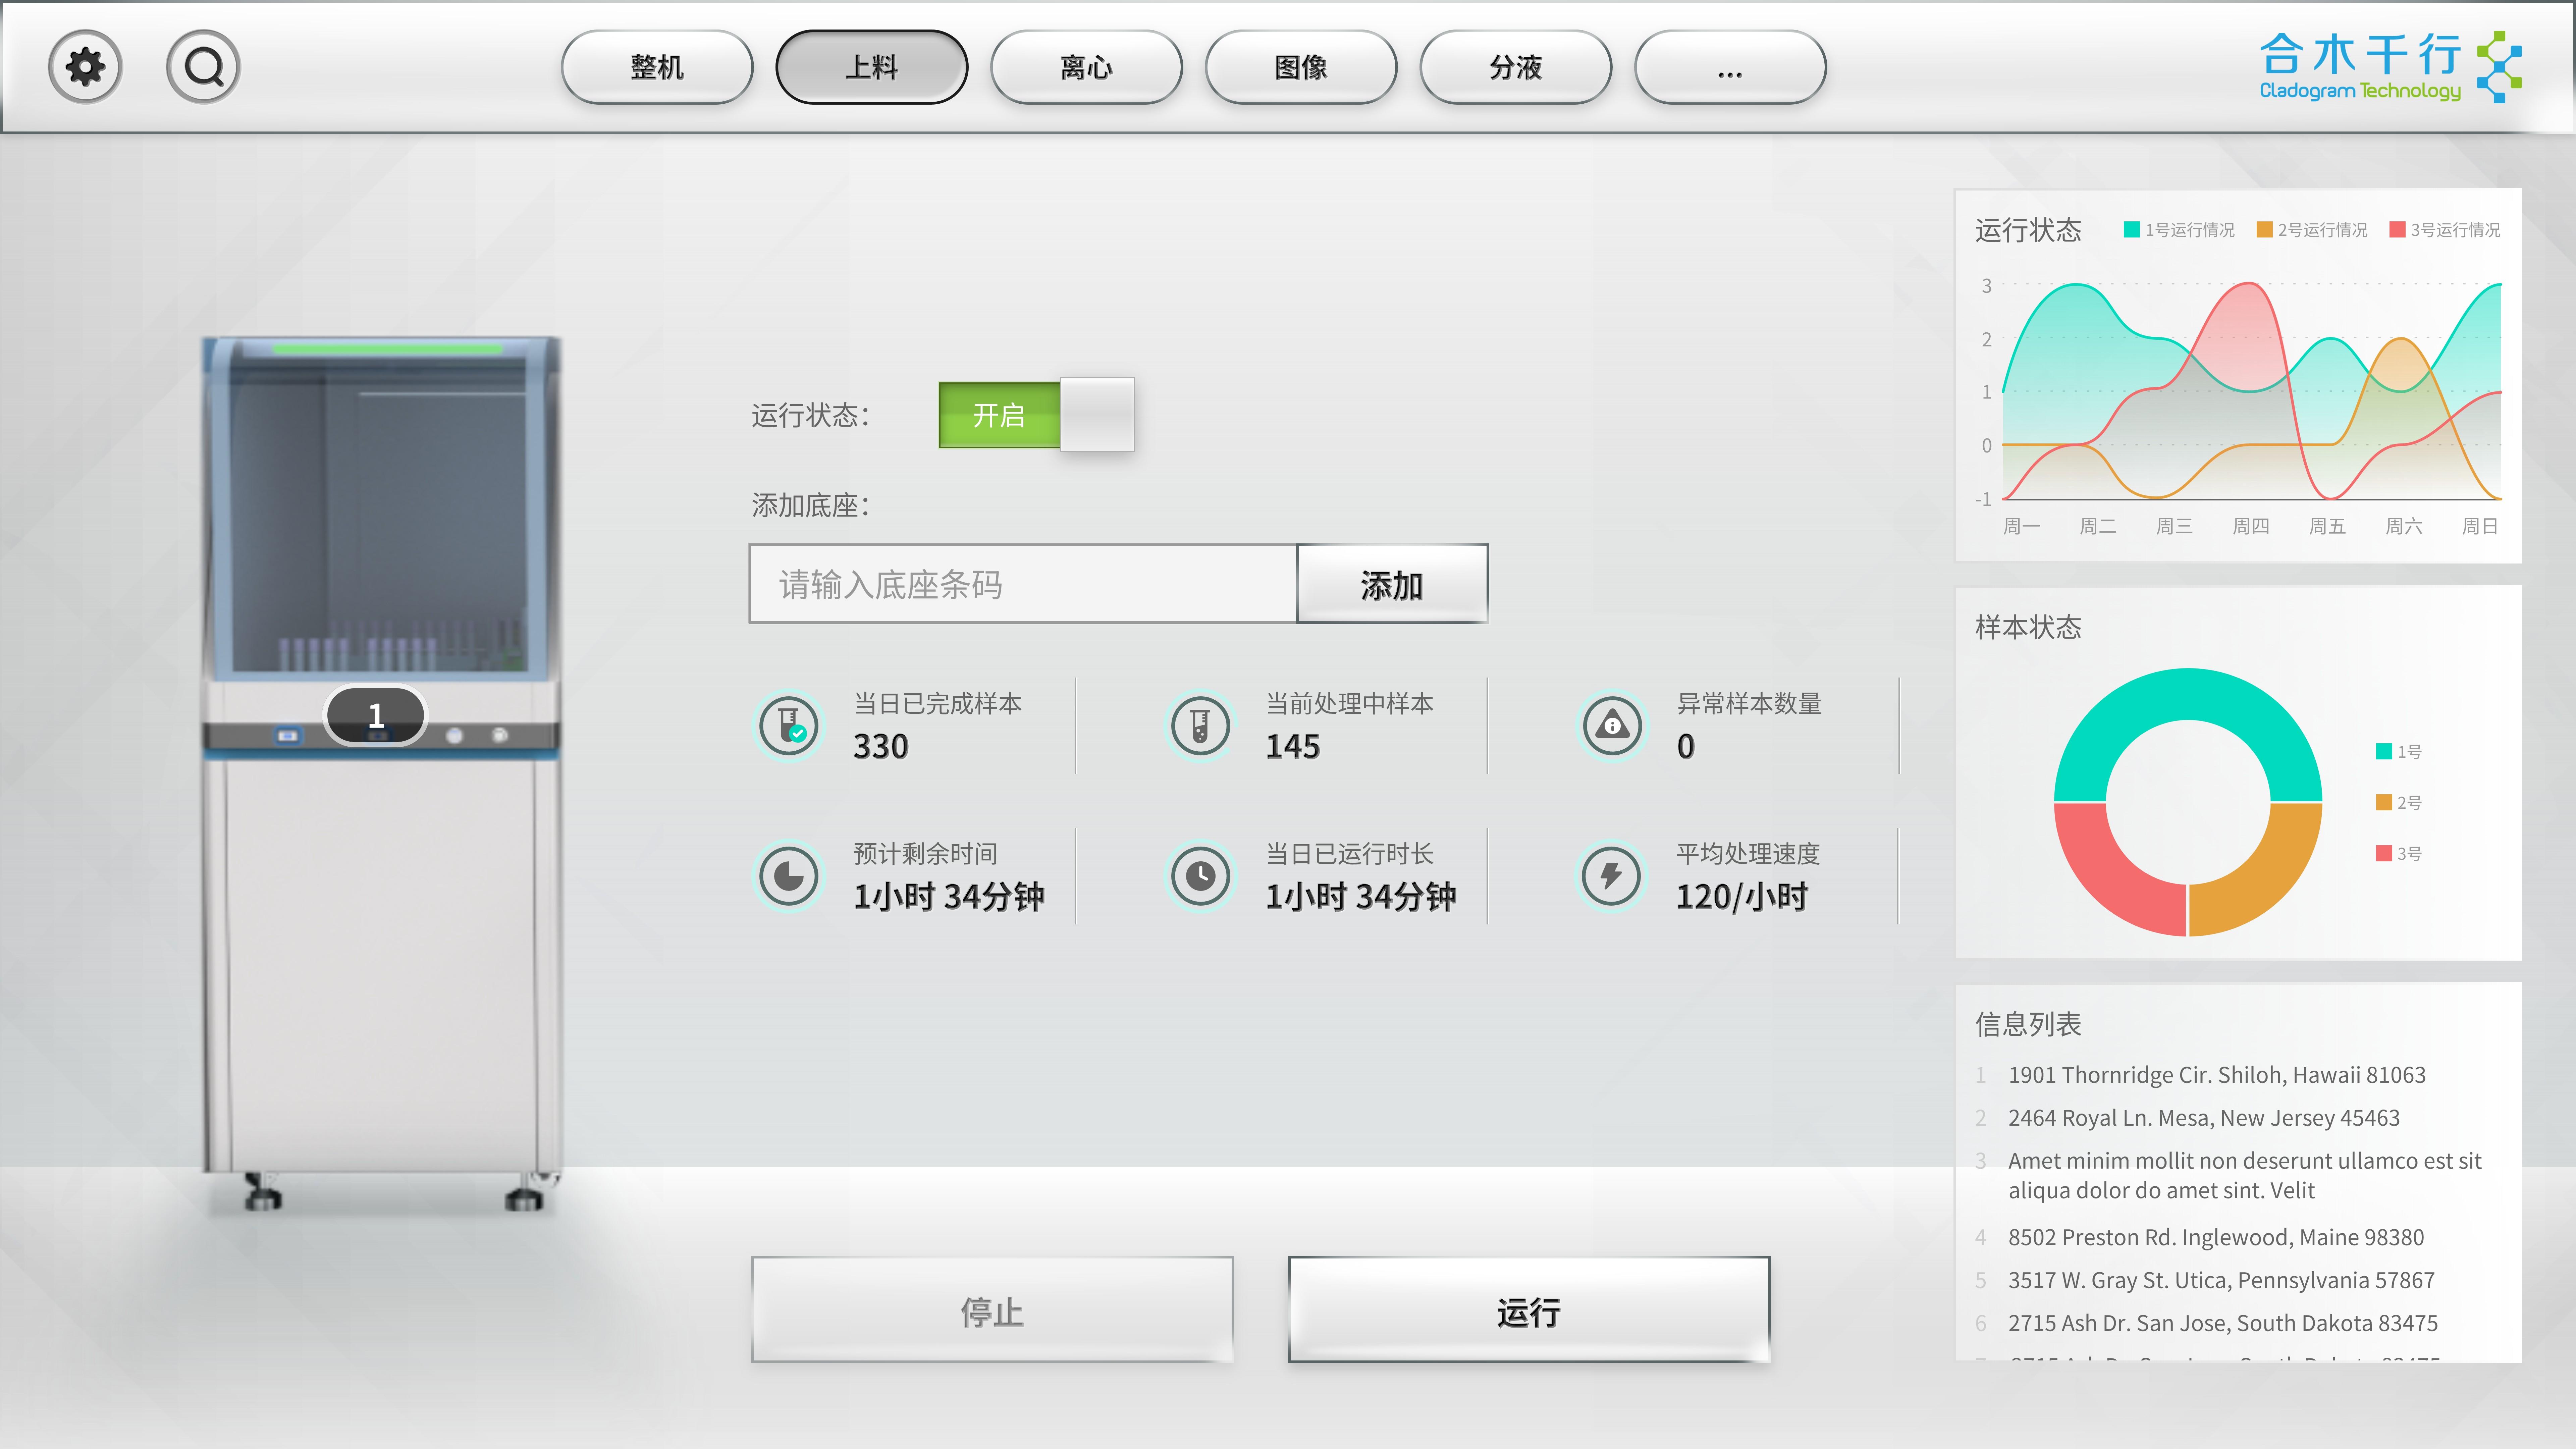The height and width of the screenshot is (1449, 2576).
Task: Click the 信息列表 heading
Action: (2028, 1024)
